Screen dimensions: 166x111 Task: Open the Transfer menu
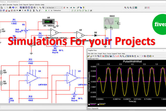pyautogui.click(x=16, y=5)
